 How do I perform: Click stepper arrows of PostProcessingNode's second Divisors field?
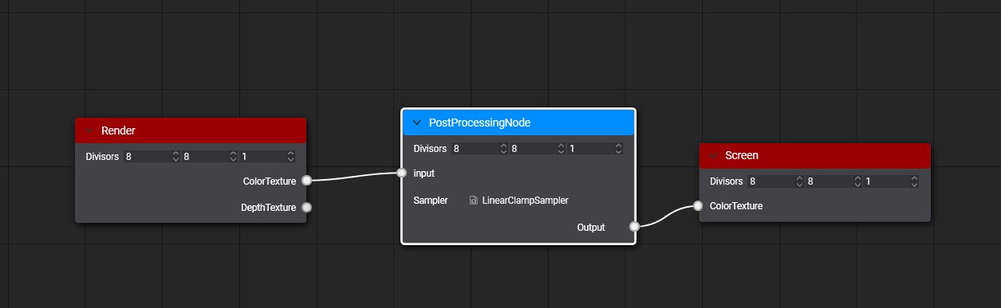(561, 149)
